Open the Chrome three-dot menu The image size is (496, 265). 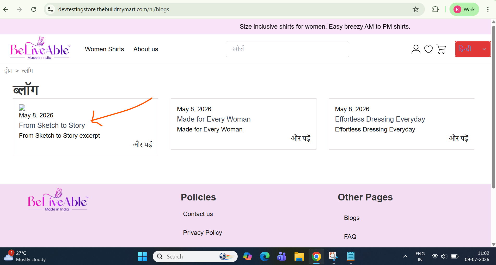click(488, 9)
